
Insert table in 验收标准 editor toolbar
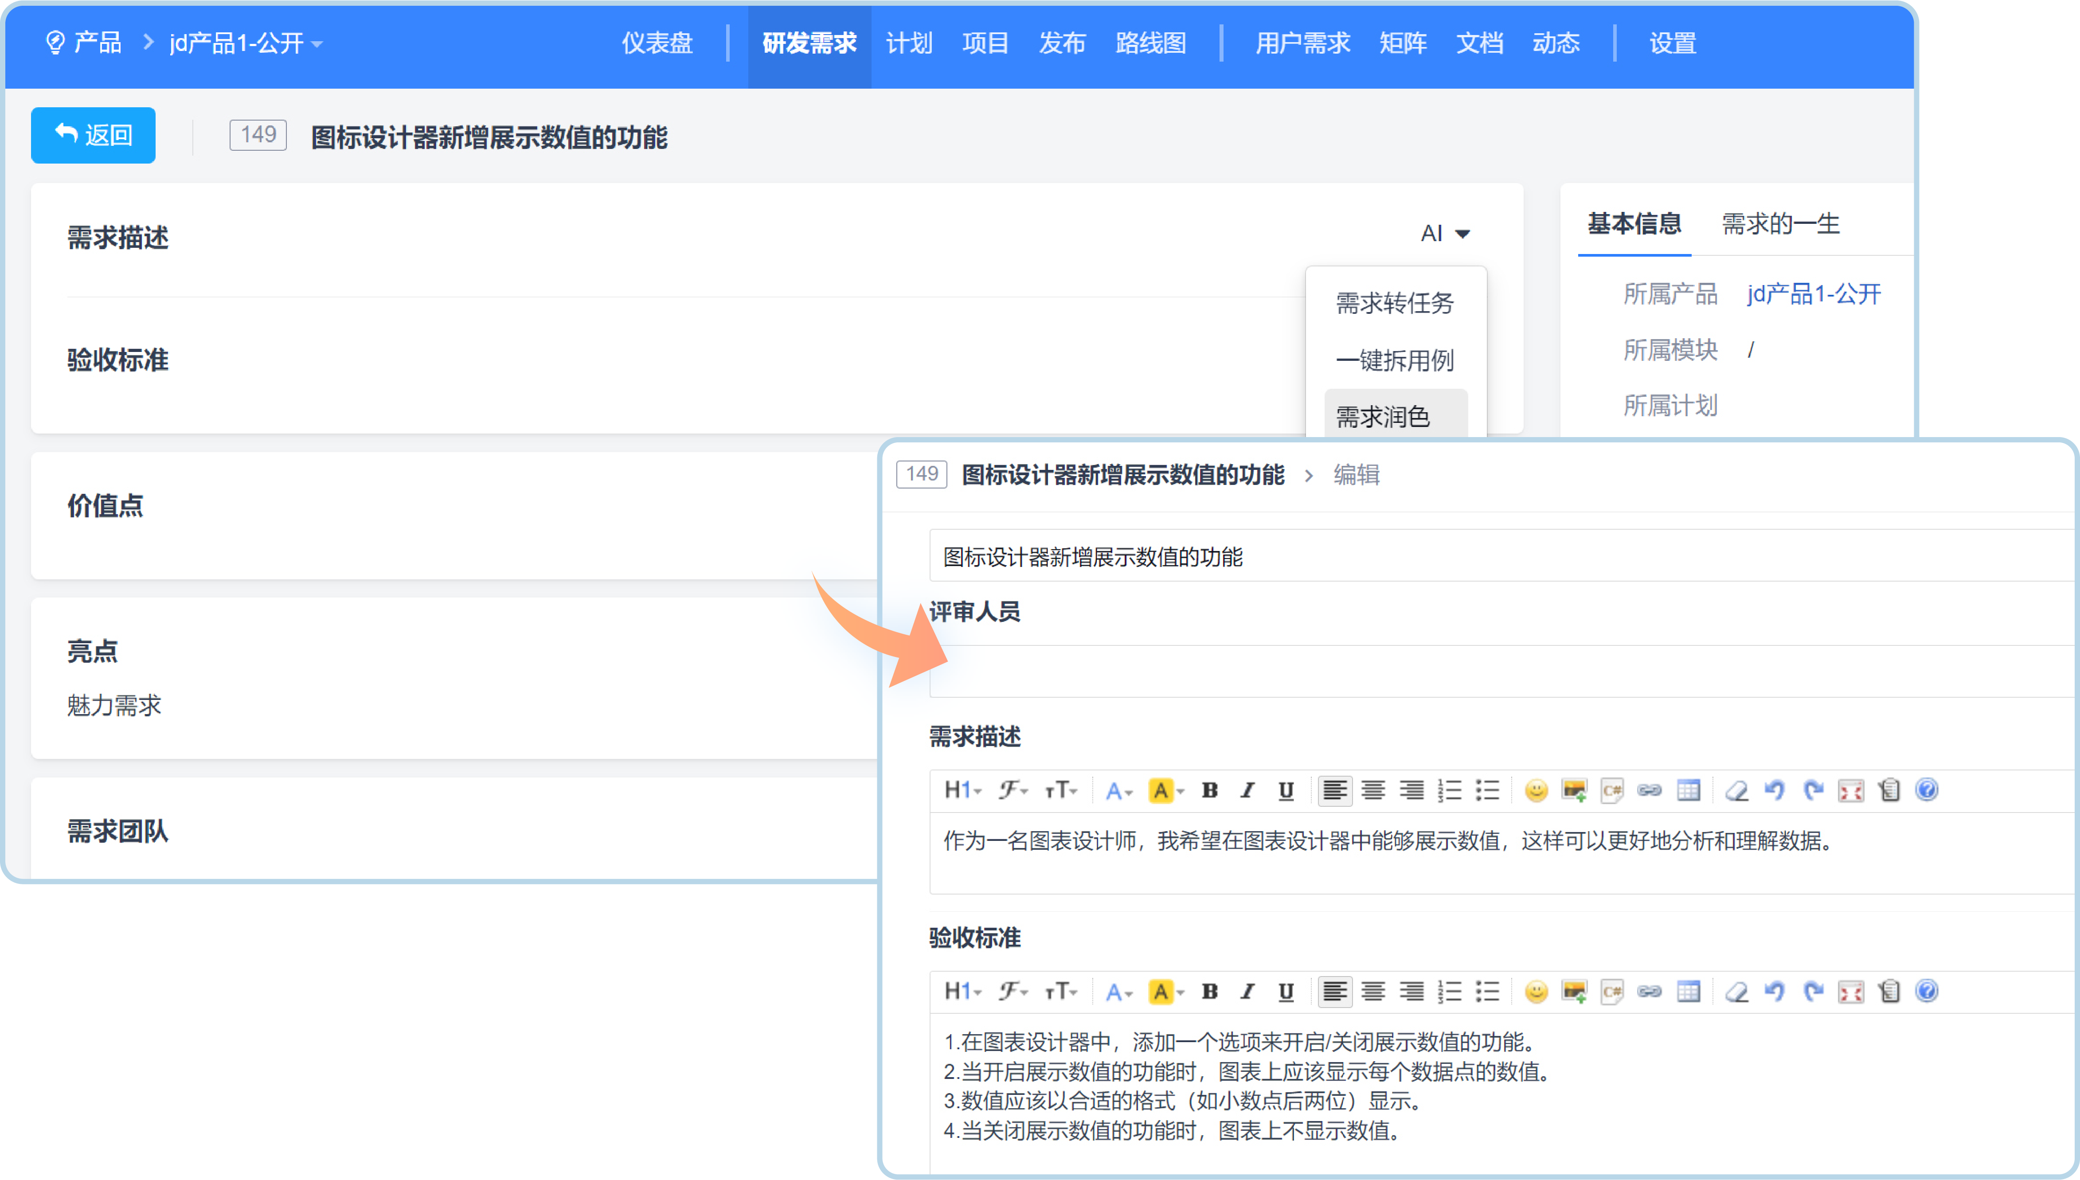click(x=1689, y=991)
